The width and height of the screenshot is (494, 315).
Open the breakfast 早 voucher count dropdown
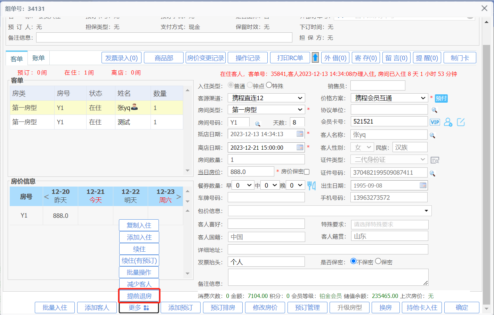243,185
